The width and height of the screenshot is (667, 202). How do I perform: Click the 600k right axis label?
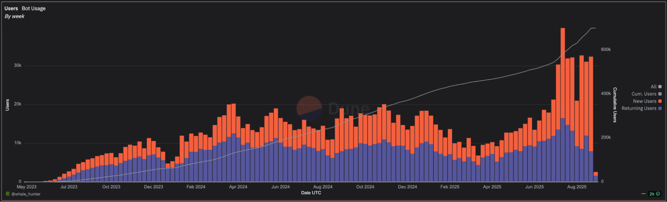606,49
